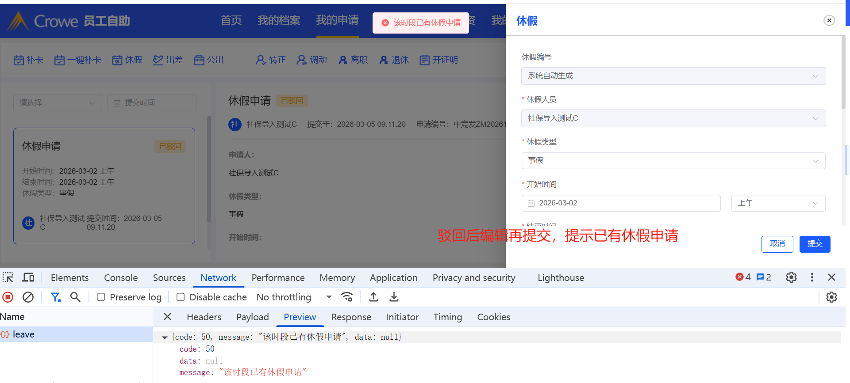Open 我的档案 nav item
This screenshot has height=383, width=850.
click(279, 20)
